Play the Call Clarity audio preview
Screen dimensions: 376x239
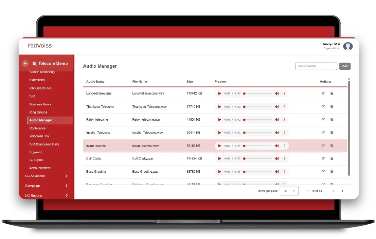tap(219, 158)
